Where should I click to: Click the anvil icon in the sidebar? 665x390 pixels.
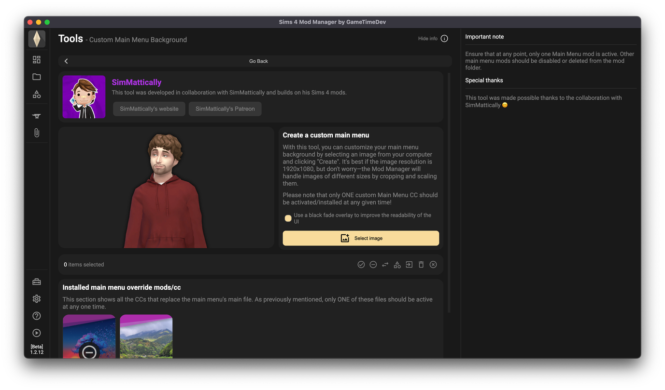[x=37, y=116]
